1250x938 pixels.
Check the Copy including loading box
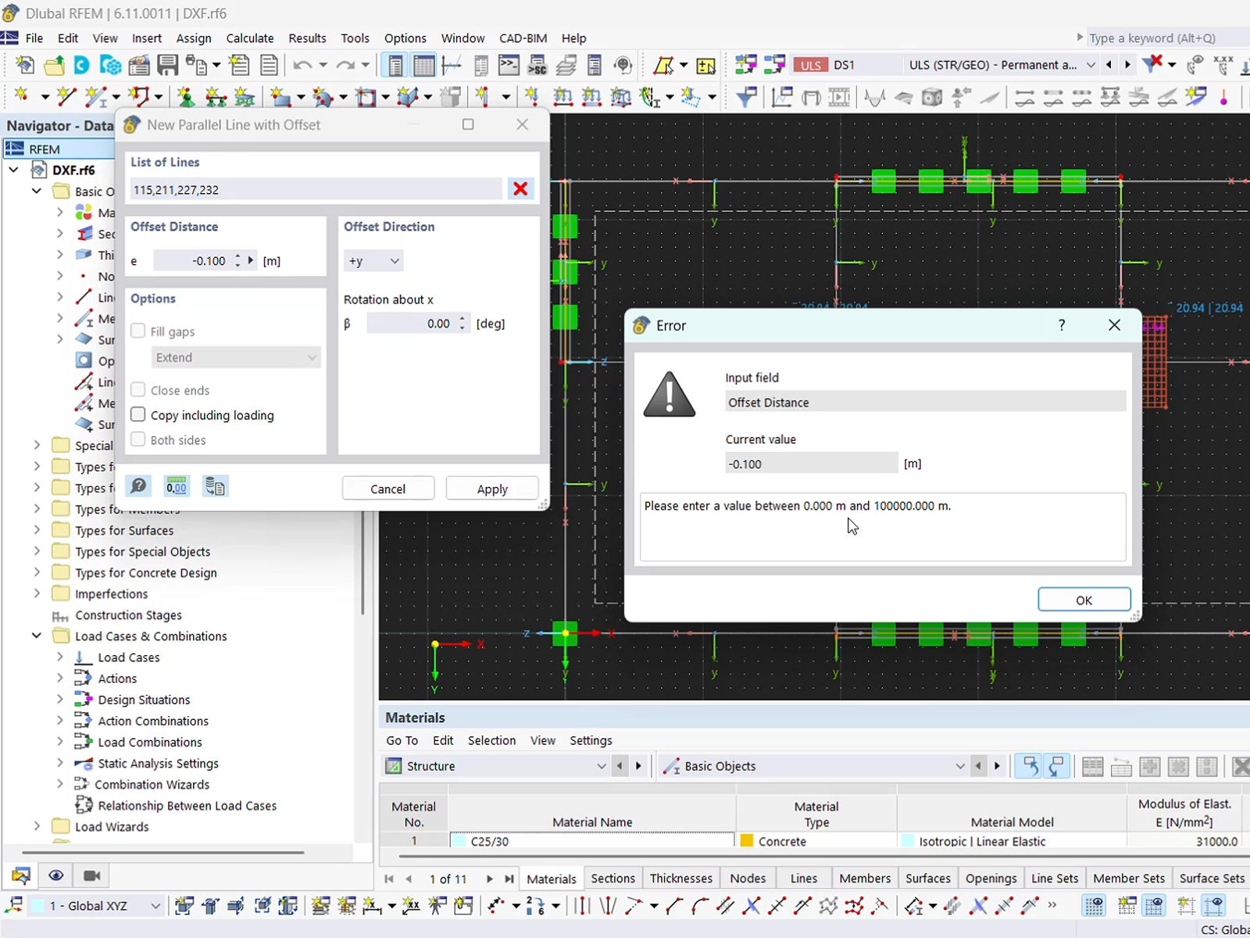click(138, 415)
